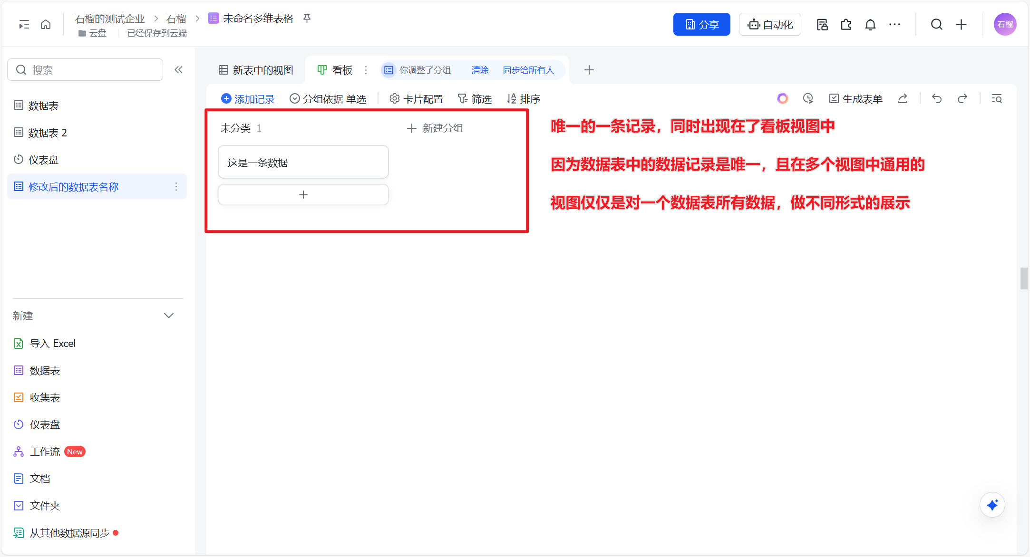1030x557 pixels.
Task: Select 数据表 2 in sidebar
Action: tap(48, 133)
